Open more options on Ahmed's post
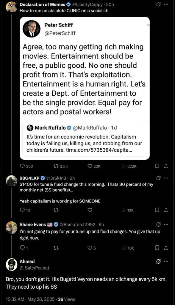175x305 pixels. point(166,262)
